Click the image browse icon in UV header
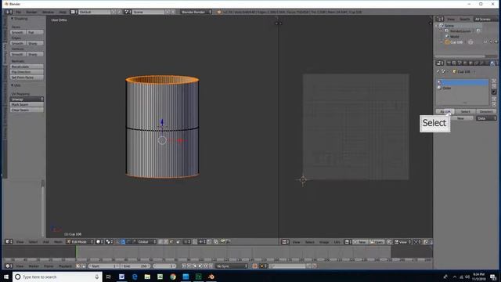The height and width of the screenshot is (282, 501). coord(348,242)
